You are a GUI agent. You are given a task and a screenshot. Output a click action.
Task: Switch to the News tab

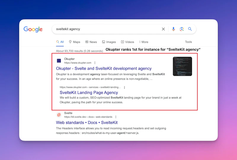click(91, 42)
